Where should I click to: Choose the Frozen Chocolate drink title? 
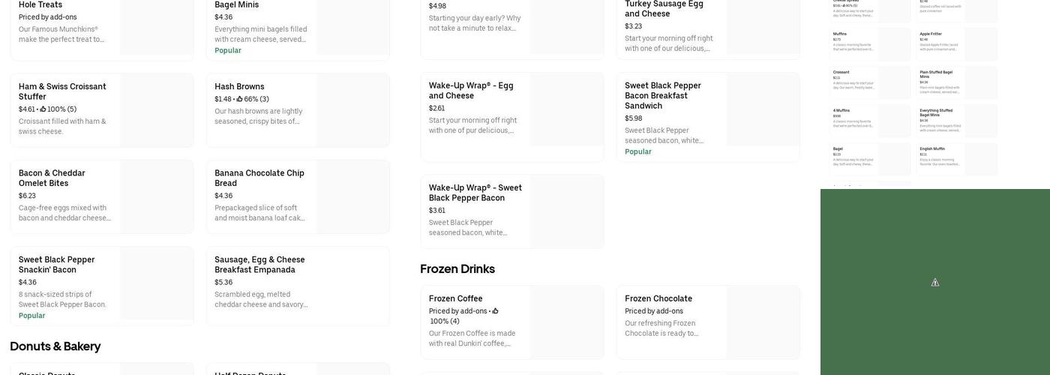pyautogui.click(x=658, y=298)
